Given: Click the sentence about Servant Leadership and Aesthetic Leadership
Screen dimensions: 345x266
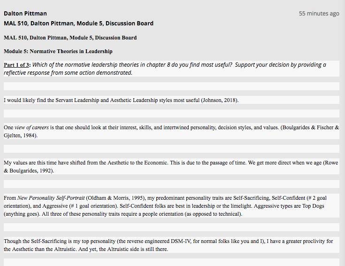Looking at the screenshot, I should click(x=121, y=100).
